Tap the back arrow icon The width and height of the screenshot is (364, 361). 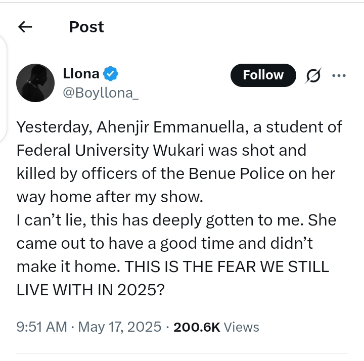pos(25,27)
